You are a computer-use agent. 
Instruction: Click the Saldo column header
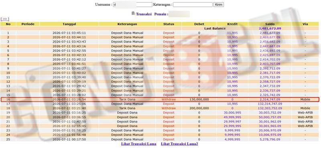pyautogui.click(x=270, y=24)
